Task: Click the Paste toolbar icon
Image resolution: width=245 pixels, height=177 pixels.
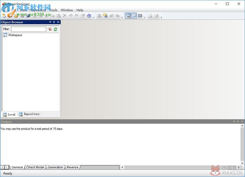Action: pos(58,16)
